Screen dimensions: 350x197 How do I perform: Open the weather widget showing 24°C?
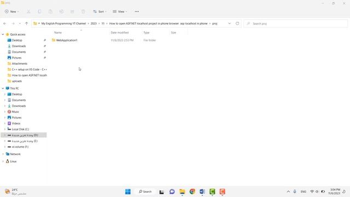pos(15,192)
